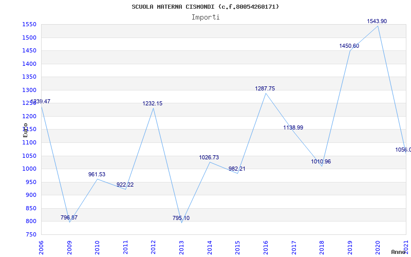
Task: Select year 2016 on the x-axis
Action: (266, 247)
